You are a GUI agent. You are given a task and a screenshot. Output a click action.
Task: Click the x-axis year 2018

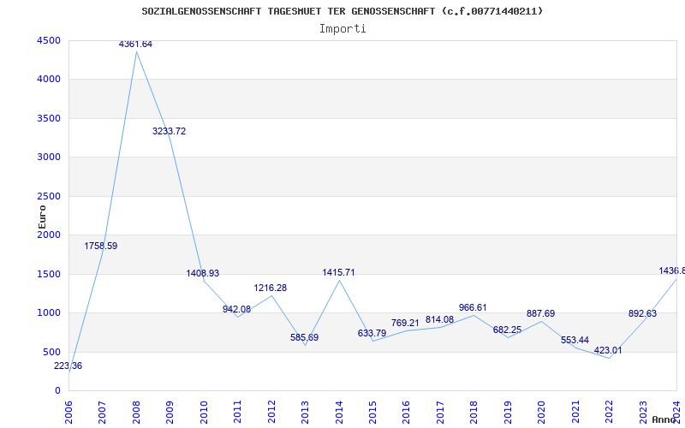pyautogui.click(x=474, y=412)
